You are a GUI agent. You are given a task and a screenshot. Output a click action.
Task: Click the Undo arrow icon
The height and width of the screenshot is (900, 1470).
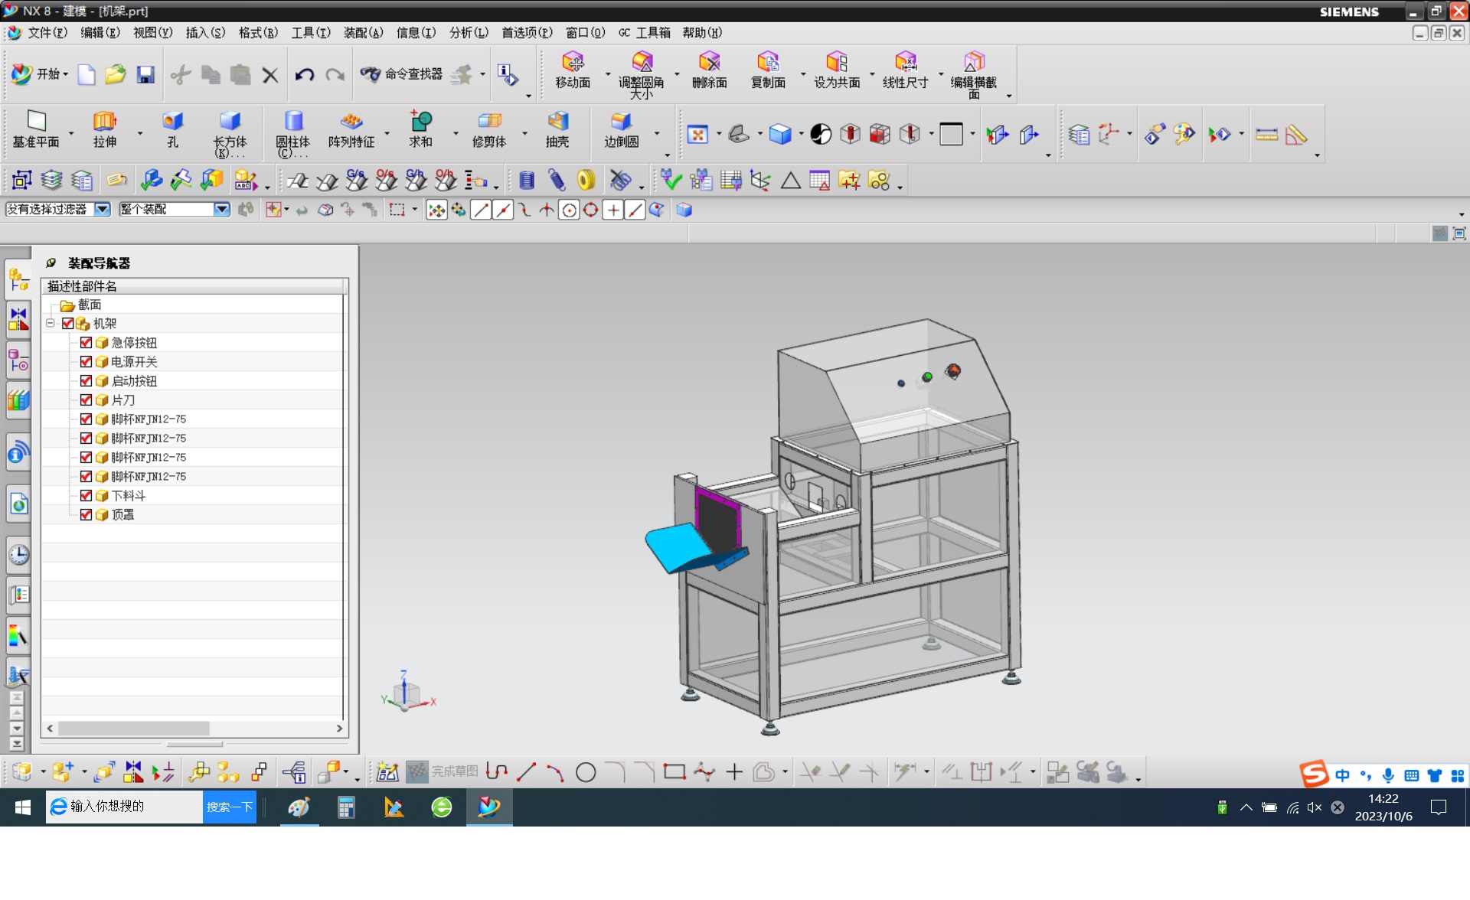(x=305, y=74)
